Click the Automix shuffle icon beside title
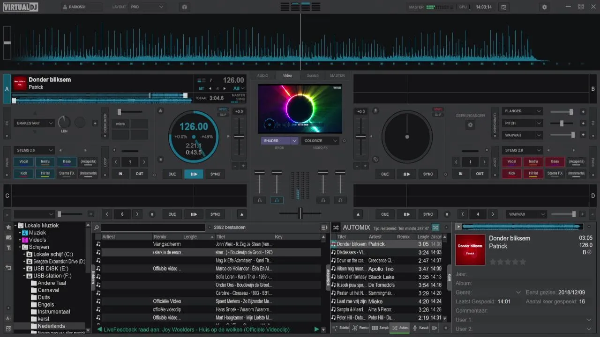The height and width of the screenshot is (337, 600). (336, 227)
